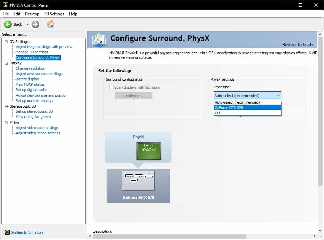
Task: Click the horizontal scrollbar left arrow
Action: 90,236
